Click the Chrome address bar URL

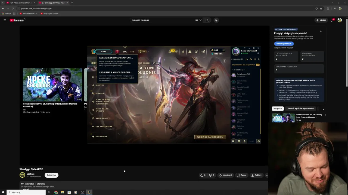(36, 8)
